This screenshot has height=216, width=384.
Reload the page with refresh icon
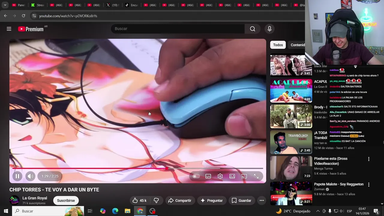(x=23, y=16)
